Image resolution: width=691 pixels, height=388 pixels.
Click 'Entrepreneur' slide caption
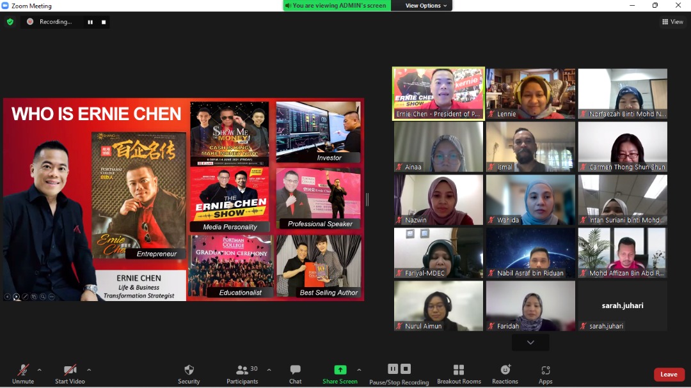tap(157, 254)
